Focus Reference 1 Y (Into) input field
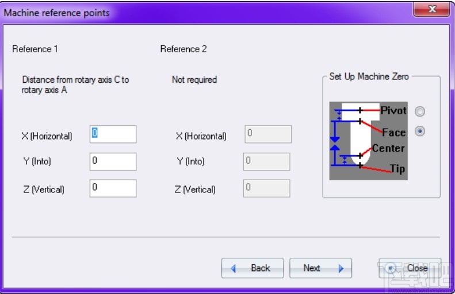Image resolution: width=455 pixels, height=294 pixels. (x=113, y=161)
